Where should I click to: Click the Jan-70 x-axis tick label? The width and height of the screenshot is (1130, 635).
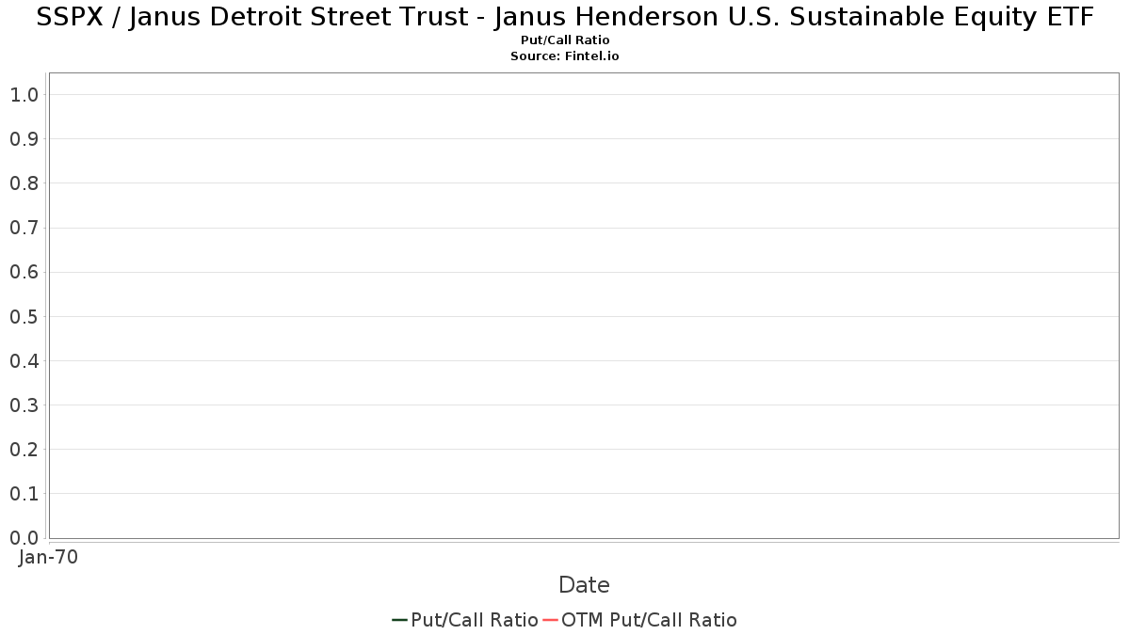pyautogui.click(x=49, y=557)
